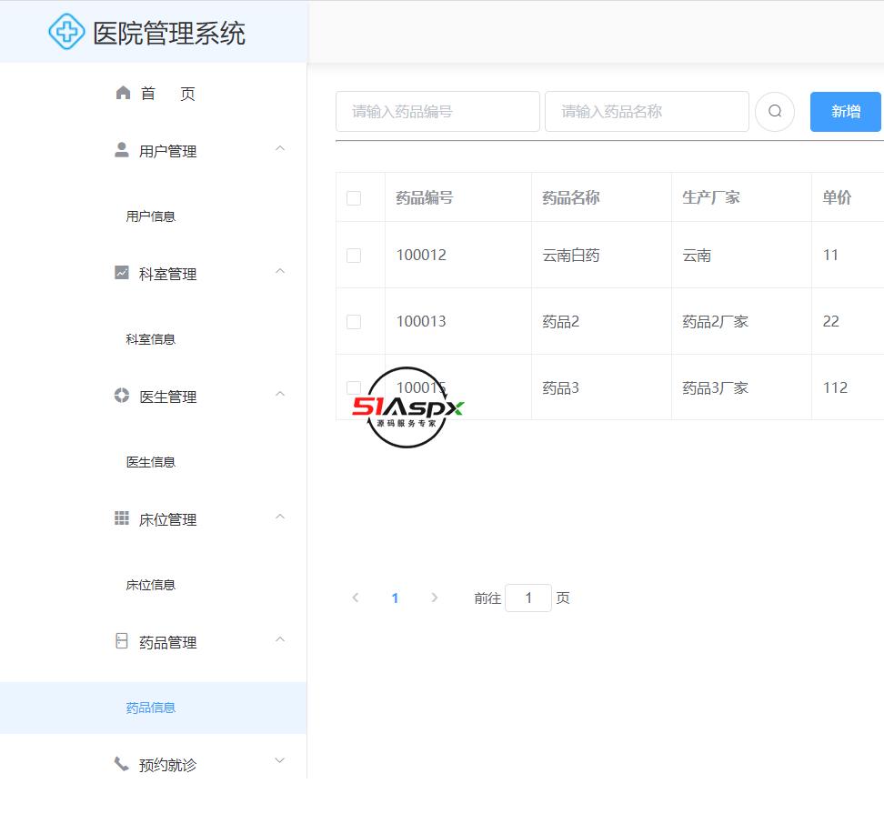Click the cell 100013
Viewport: 884px width, 814px height.
(421, 322)
